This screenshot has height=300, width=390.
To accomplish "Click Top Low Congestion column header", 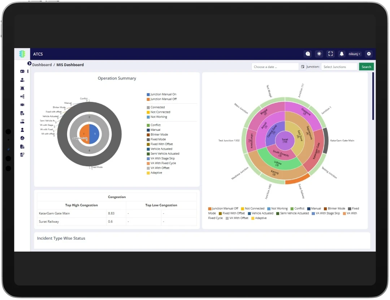I will pyautogui.click(x=161, y=205).
